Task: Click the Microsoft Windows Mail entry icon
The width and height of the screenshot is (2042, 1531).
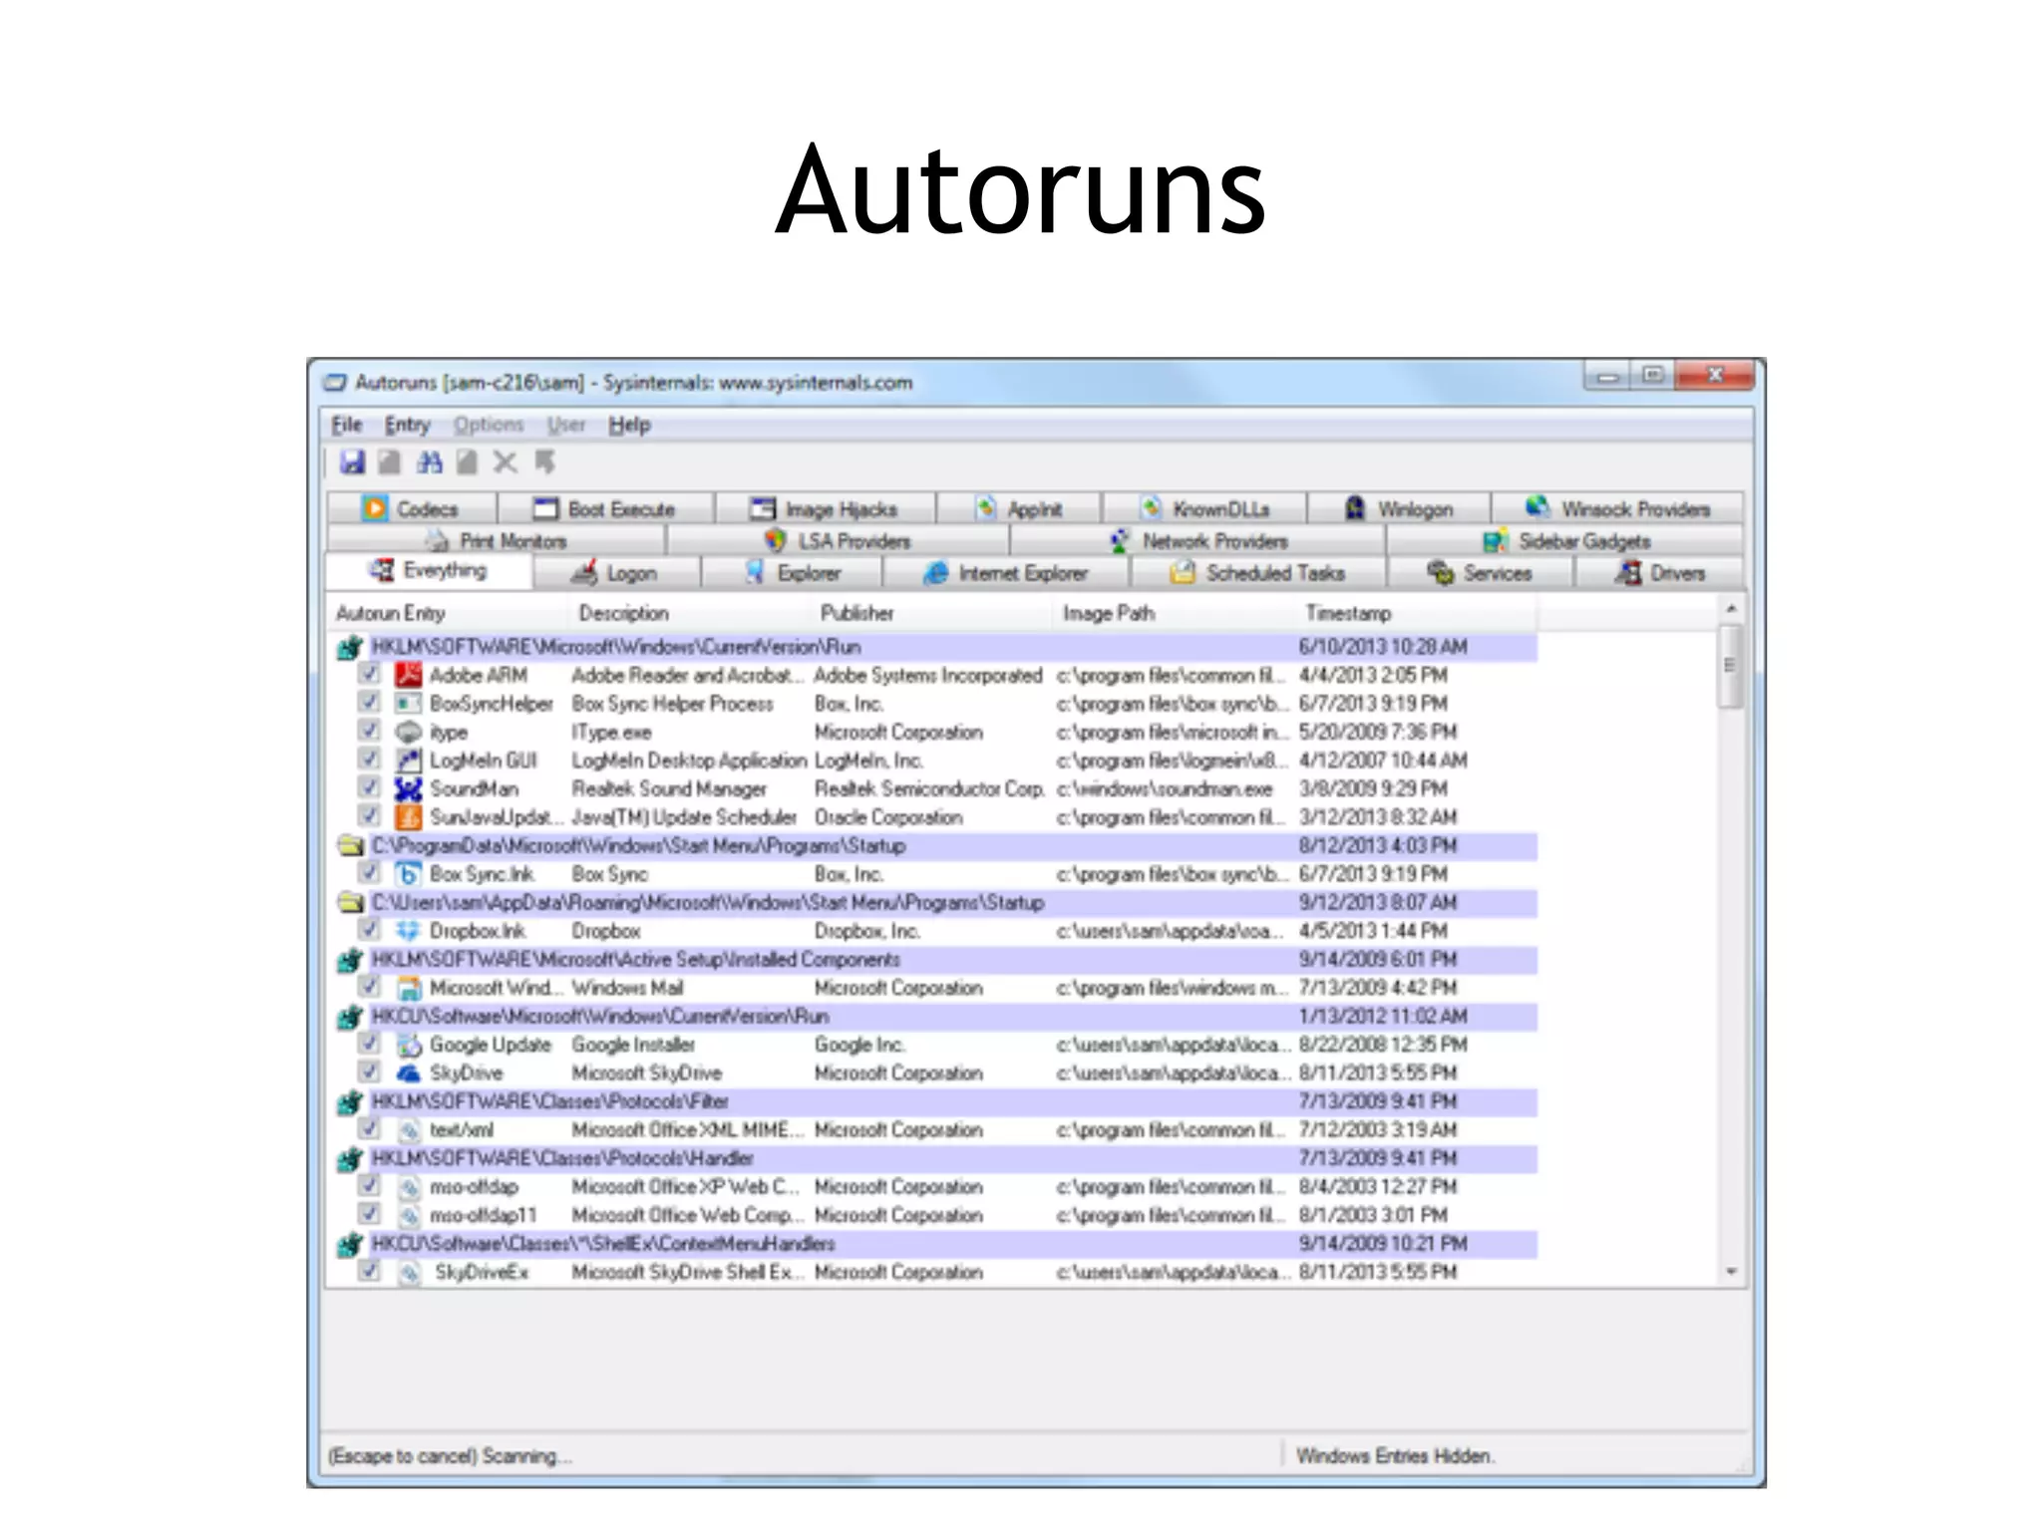Action: click(409, 988)
